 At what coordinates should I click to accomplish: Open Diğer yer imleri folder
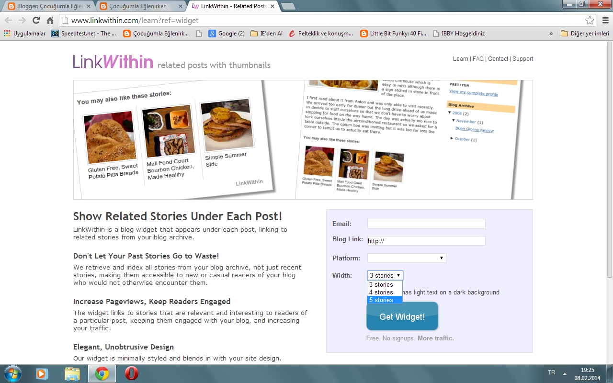pyautogui.click(x=585, y=34)
